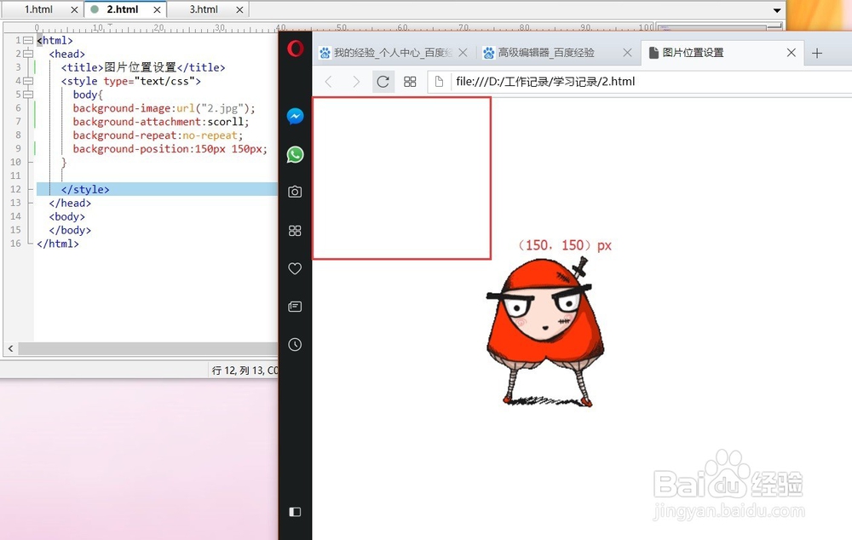Go forward in Opera browser
This screenshot has height=540, width=852.
click(x=356, y=82)
